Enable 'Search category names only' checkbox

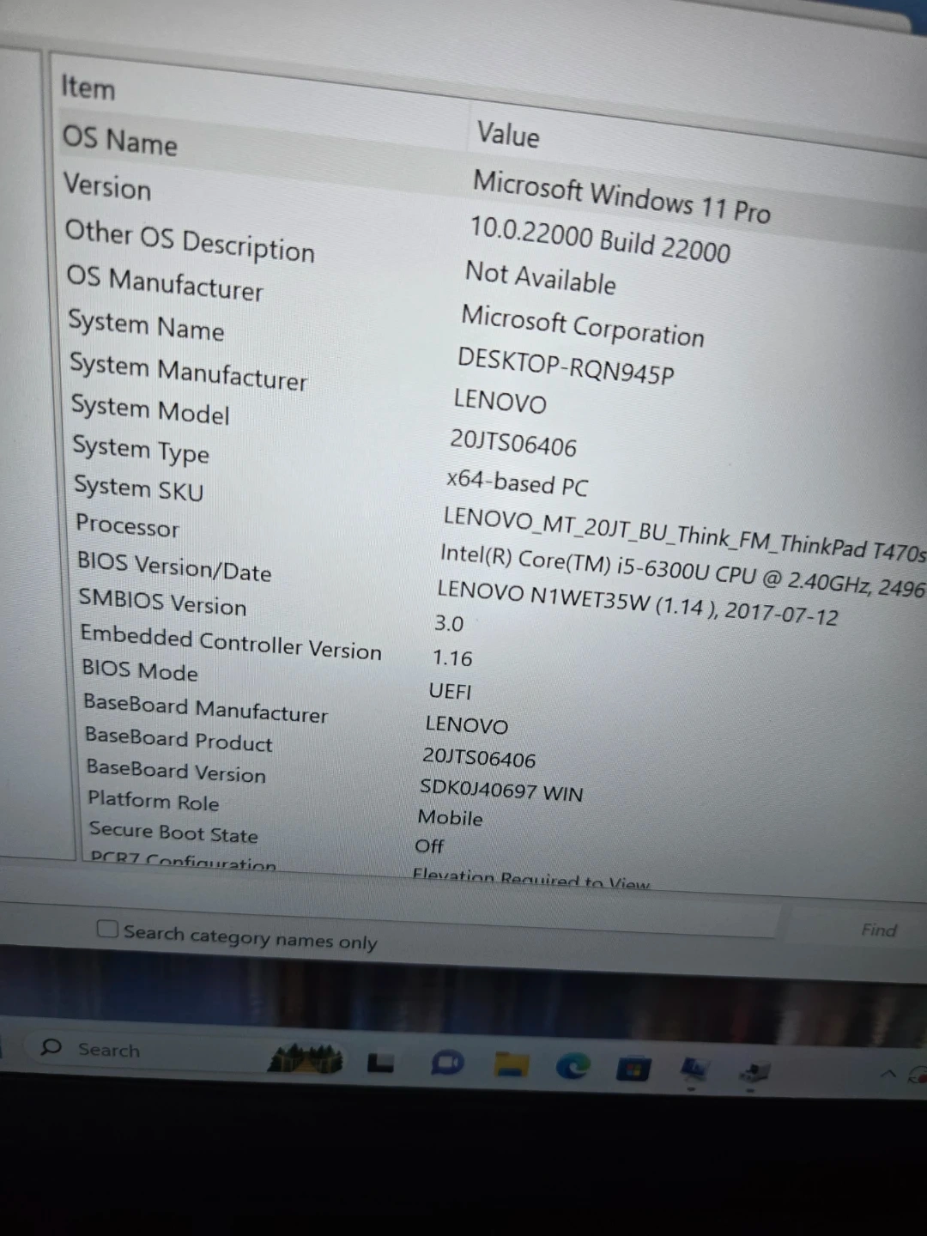coord(107,929)
